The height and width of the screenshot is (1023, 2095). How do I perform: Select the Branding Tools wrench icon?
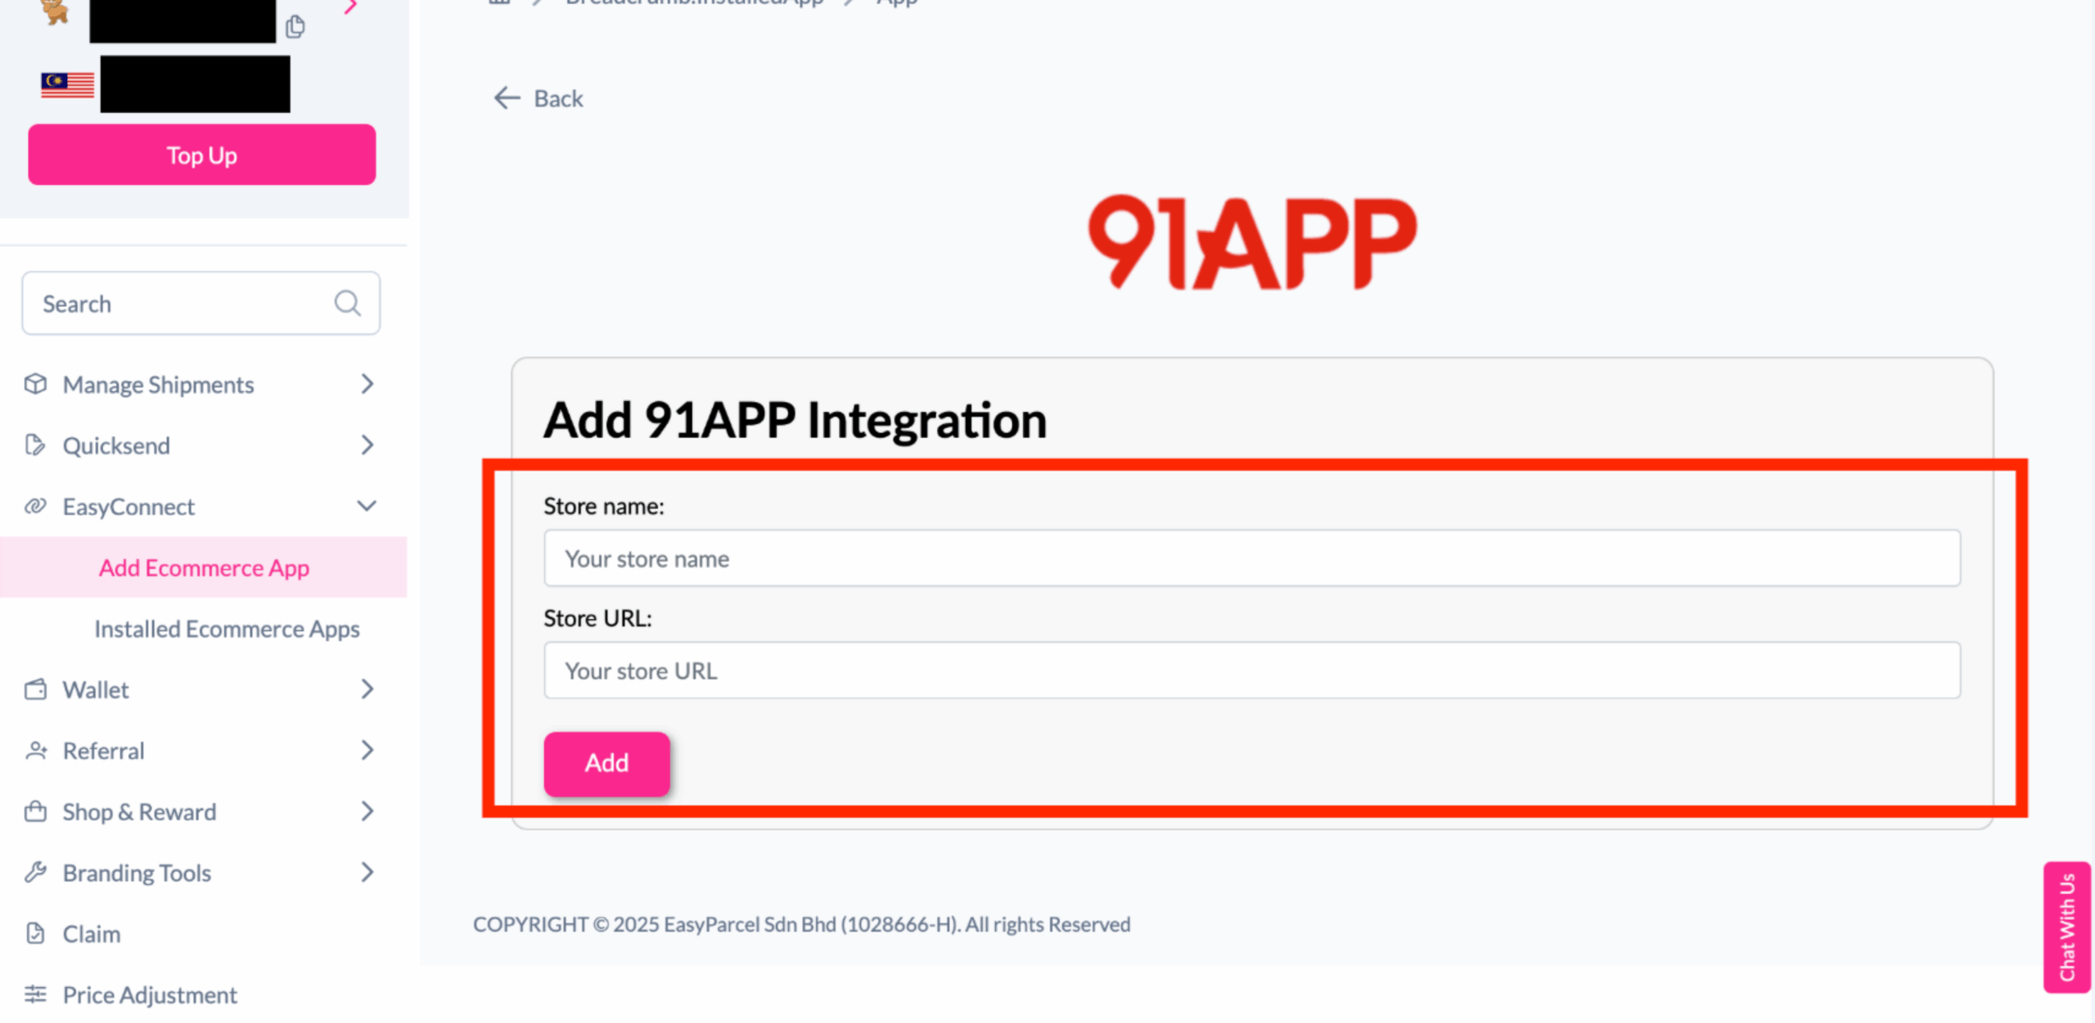click(x=35, y=872)
